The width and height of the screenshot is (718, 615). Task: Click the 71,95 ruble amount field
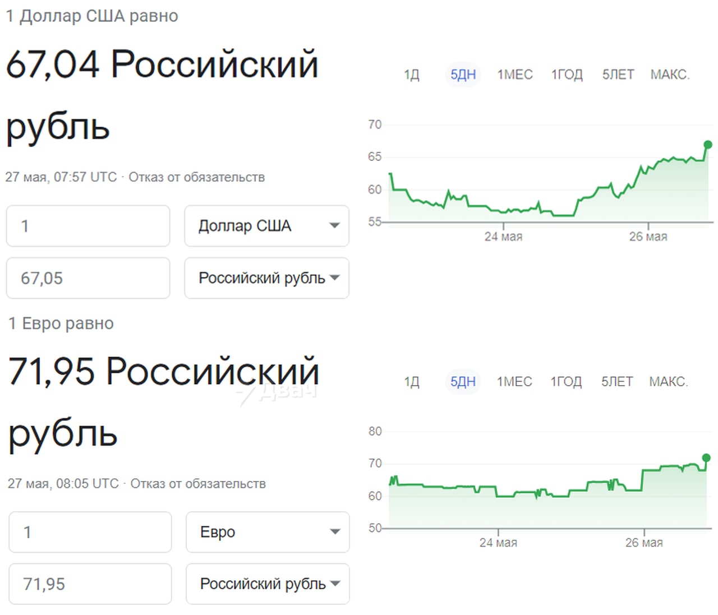point(90,584)
